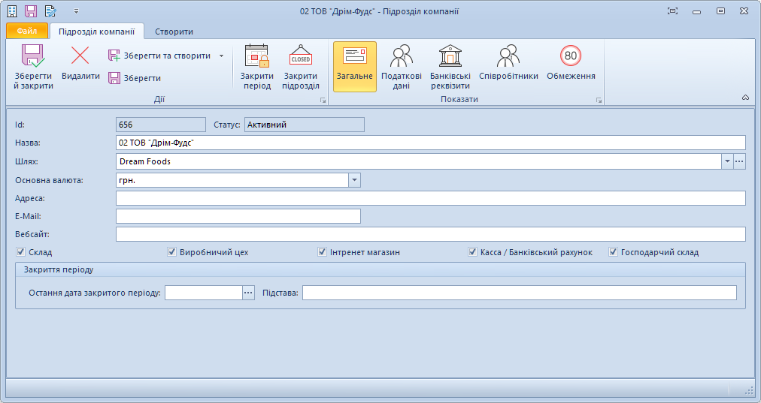The width and height of the screenshot is (761, 403).
Task: Open the Обмеження speed-limit icon
Action: pyautogui.click(x=571, y=56)
